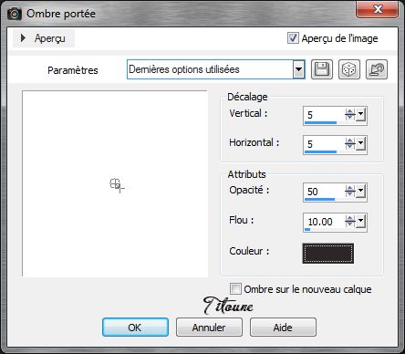
Task: Click the Annuler button
Action: [209, 328]
